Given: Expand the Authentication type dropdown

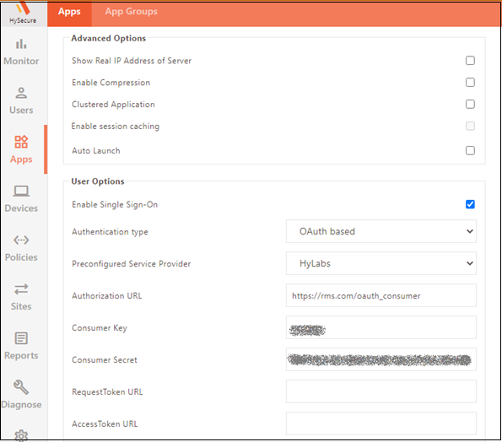Looking at the screenshot, I should (381, 231).
